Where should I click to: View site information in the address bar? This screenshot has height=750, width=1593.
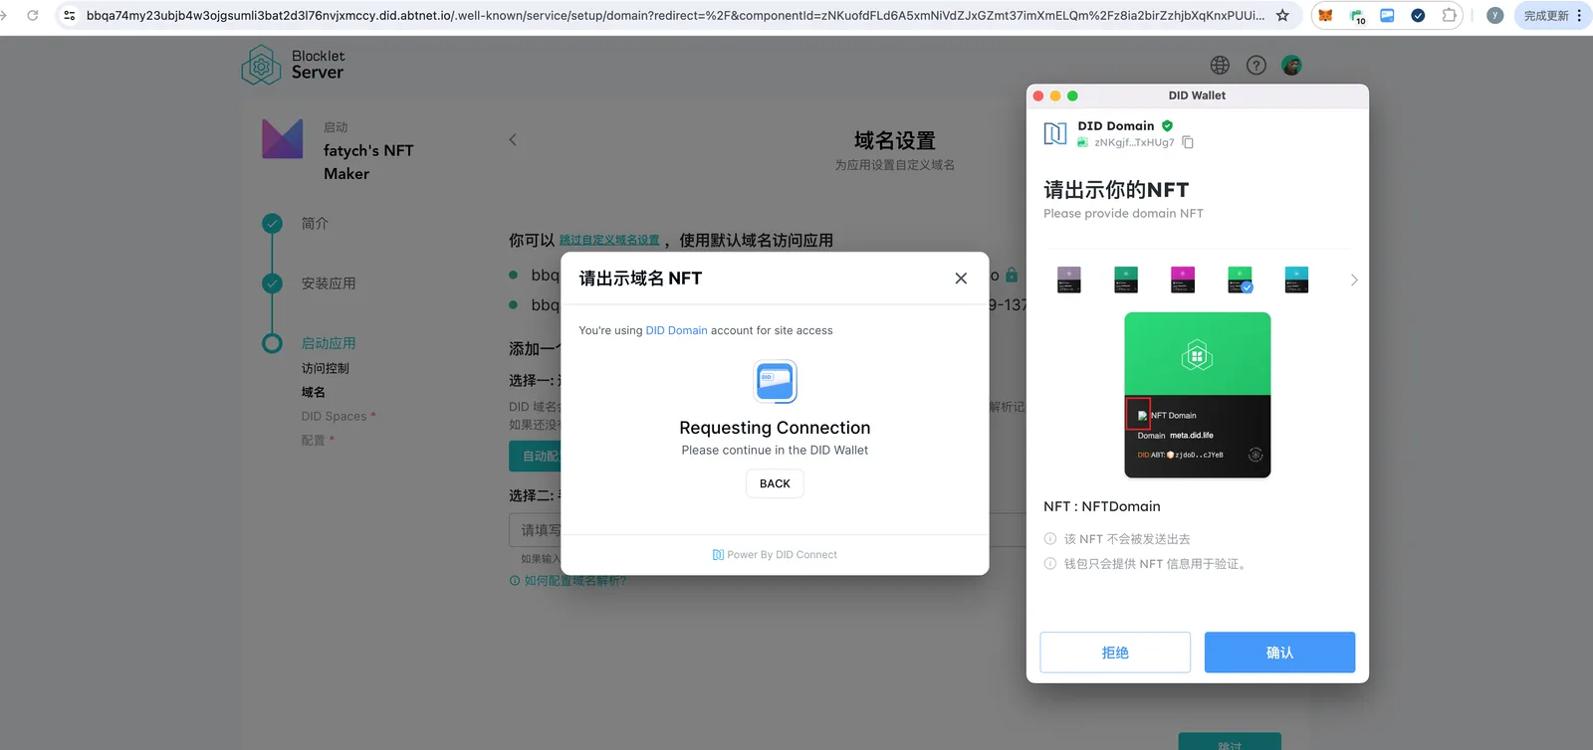coord(70,16)
